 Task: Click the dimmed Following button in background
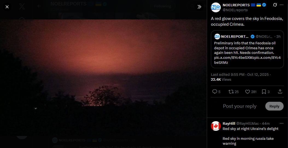point(162,6)
